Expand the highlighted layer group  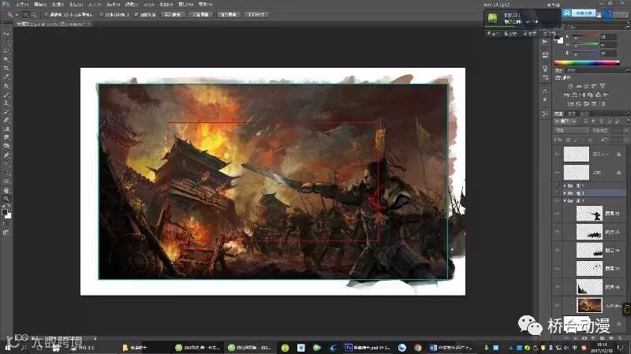[565, 193]
